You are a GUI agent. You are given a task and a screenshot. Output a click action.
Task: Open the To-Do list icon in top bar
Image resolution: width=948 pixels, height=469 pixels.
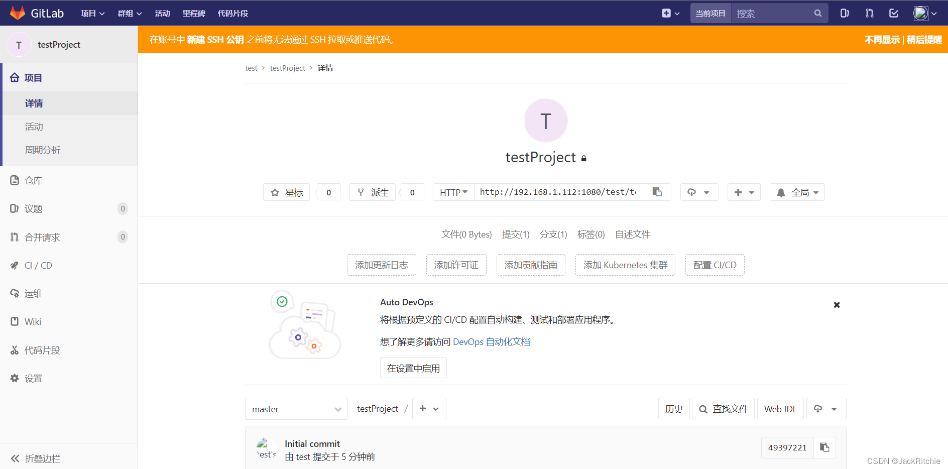click(x=893, y=13)
